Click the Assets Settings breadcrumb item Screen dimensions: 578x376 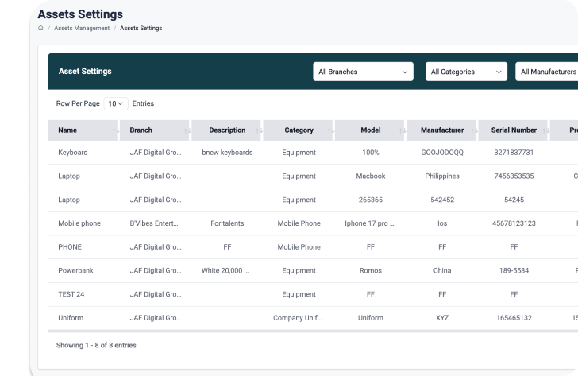click(141, 28)
